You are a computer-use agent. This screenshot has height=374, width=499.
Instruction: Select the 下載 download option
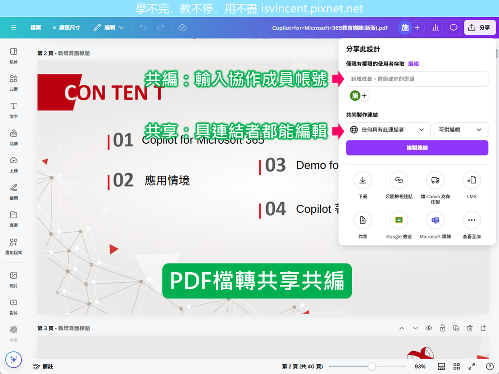point(363,185)
